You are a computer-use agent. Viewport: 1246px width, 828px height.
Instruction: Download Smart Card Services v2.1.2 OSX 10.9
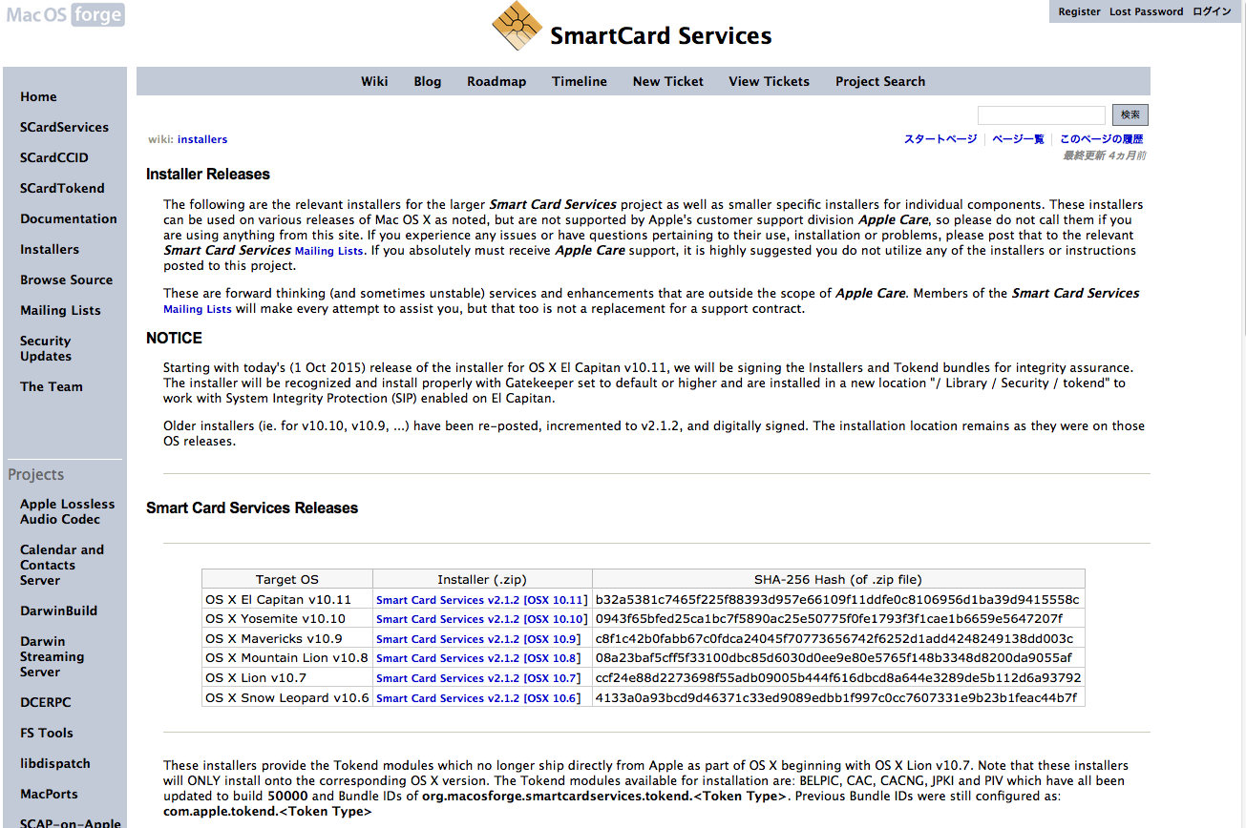click(477, 639)
